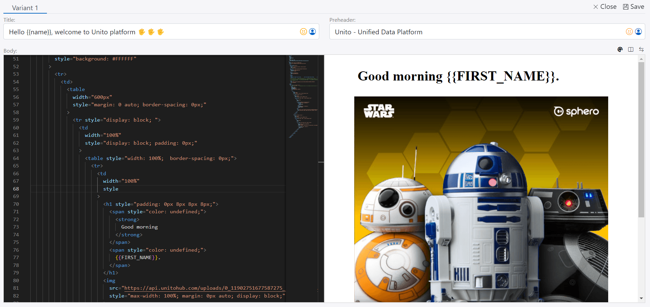The height and width of the screenshot is (307, 650).
Task: Swap editor and preview panes
Action: (x=641, y=50)
